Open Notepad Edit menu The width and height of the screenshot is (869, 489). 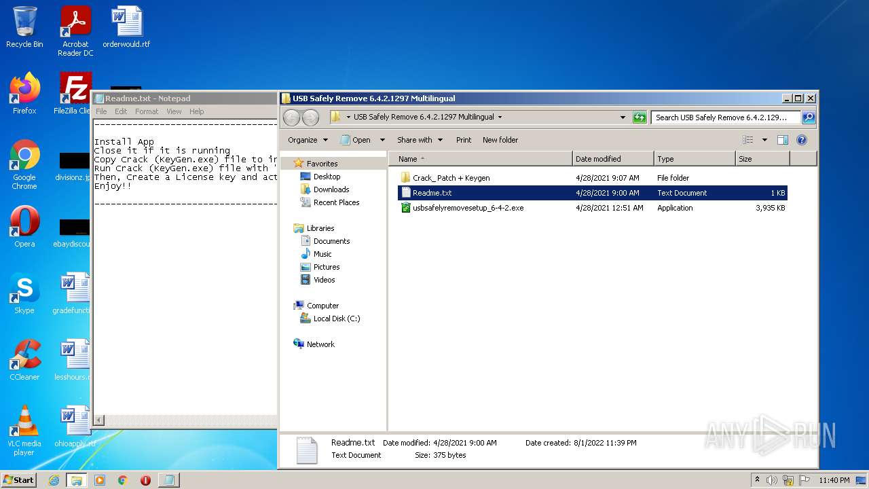pyautogui.click(x=121, y=111)
